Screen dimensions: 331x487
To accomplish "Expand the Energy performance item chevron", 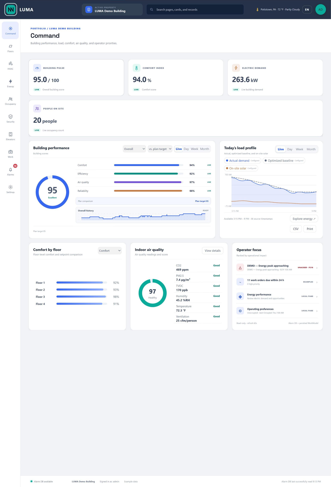I will click(x=317, y=297).
